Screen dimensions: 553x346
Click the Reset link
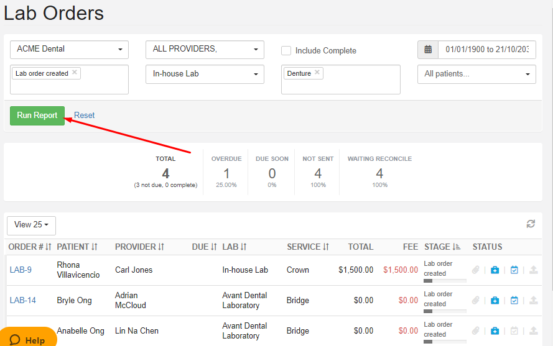[85, 116]
